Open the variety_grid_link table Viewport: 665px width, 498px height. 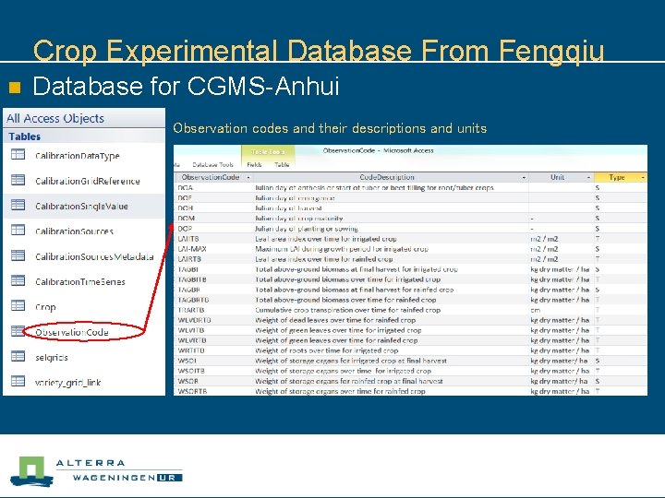(67, 383)
